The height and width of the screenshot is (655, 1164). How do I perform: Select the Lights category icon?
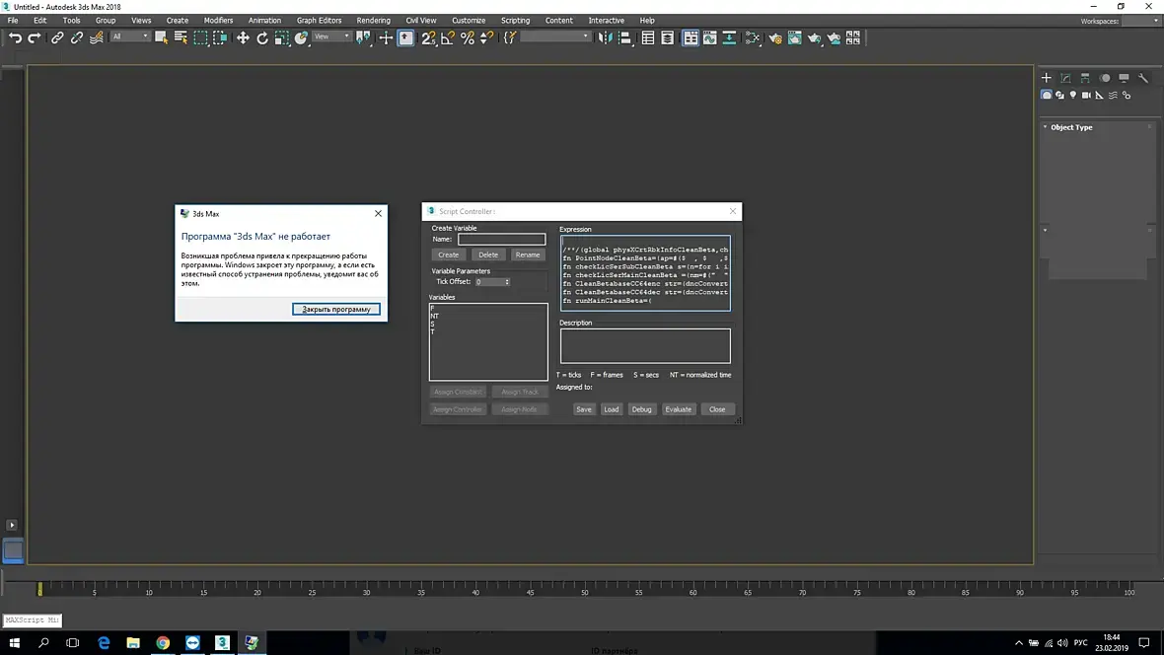1073,95
